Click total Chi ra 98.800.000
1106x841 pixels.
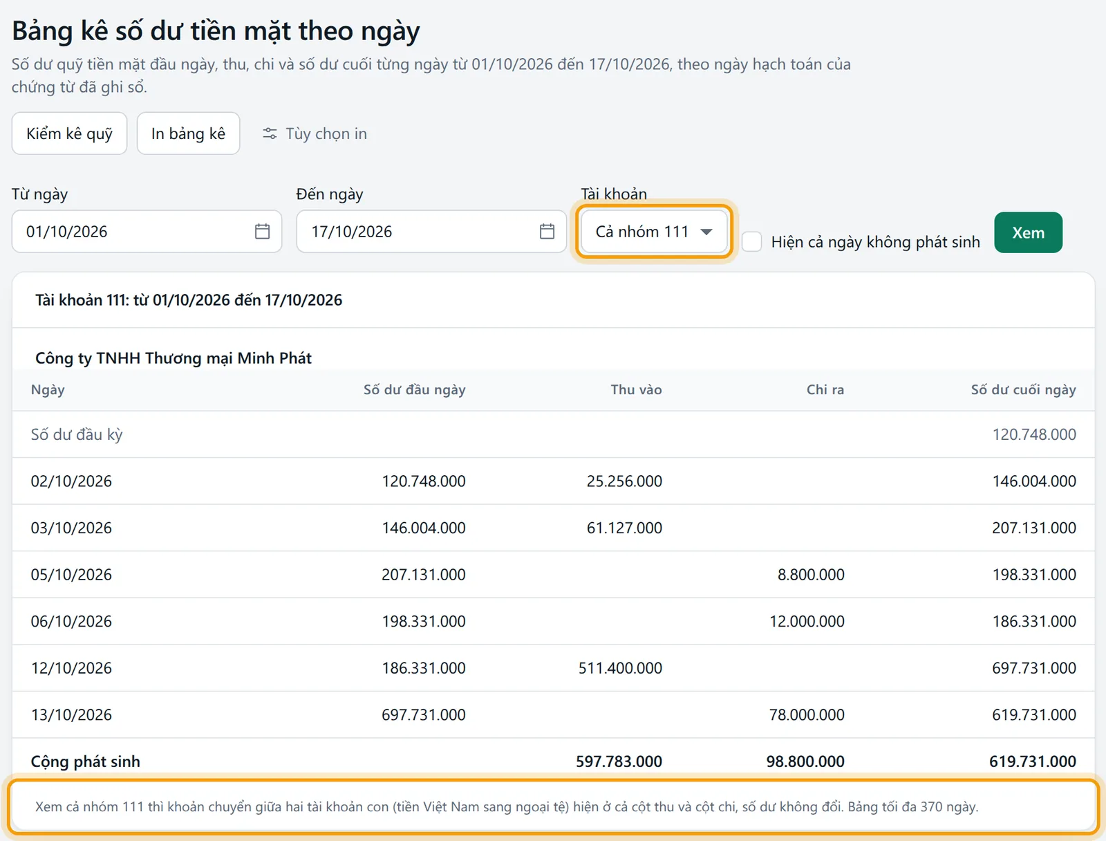(805, 761)
